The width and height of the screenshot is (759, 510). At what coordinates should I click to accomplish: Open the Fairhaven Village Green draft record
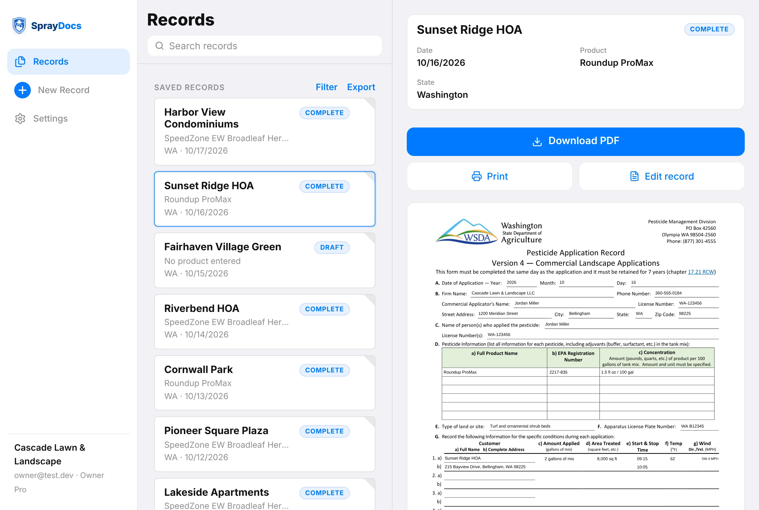click(265, 260)
